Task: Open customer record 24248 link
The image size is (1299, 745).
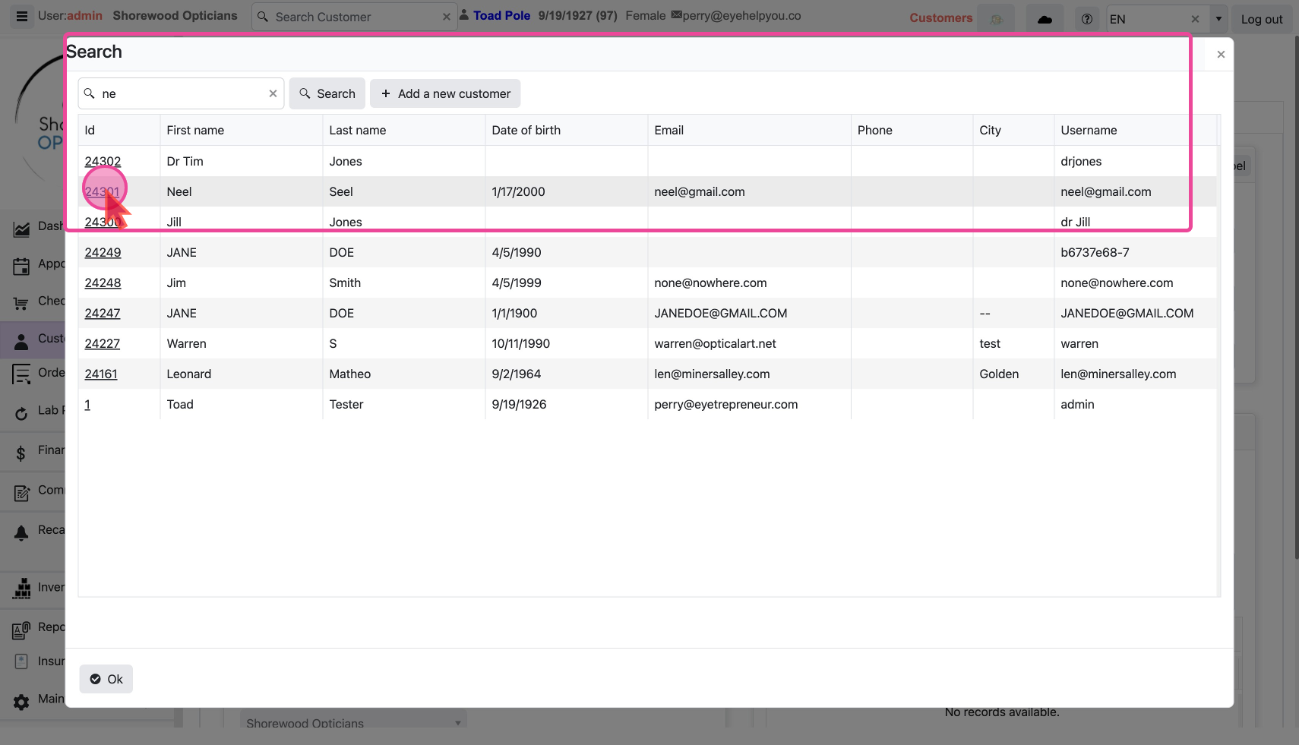Action: 103,283
